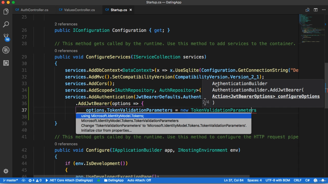The height and width of the screenshot is (184, 328).
Task: Toggle Auto Attach: Off in status bar
Action: (139, 180)
